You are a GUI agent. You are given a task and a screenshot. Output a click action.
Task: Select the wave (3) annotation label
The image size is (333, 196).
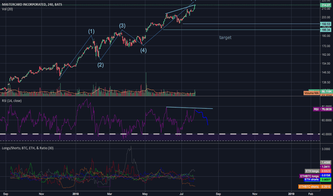[122, 26]
